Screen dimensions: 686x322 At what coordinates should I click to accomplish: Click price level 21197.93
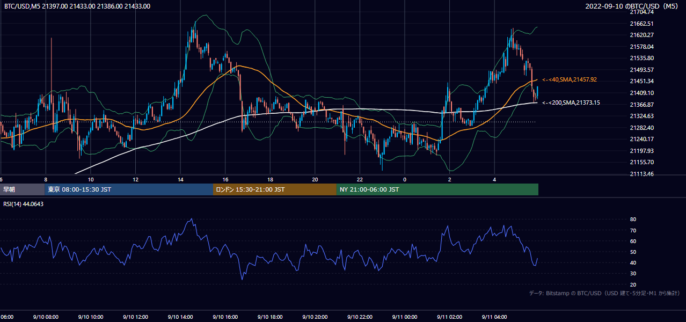[x=641, y=151]
